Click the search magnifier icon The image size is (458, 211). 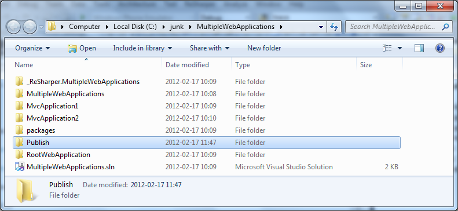click(445, 27)
